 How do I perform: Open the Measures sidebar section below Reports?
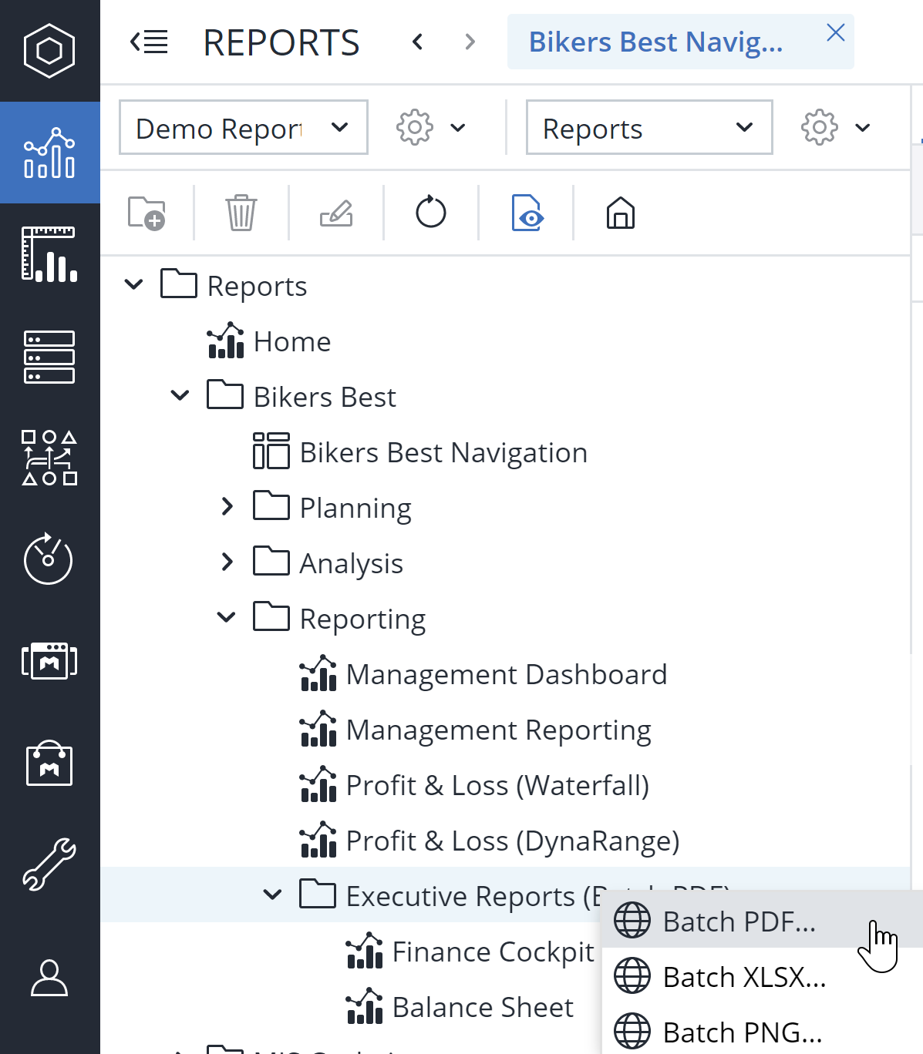49,254
